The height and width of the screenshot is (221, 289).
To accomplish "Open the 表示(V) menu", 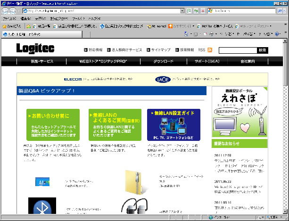I will 41,18.
